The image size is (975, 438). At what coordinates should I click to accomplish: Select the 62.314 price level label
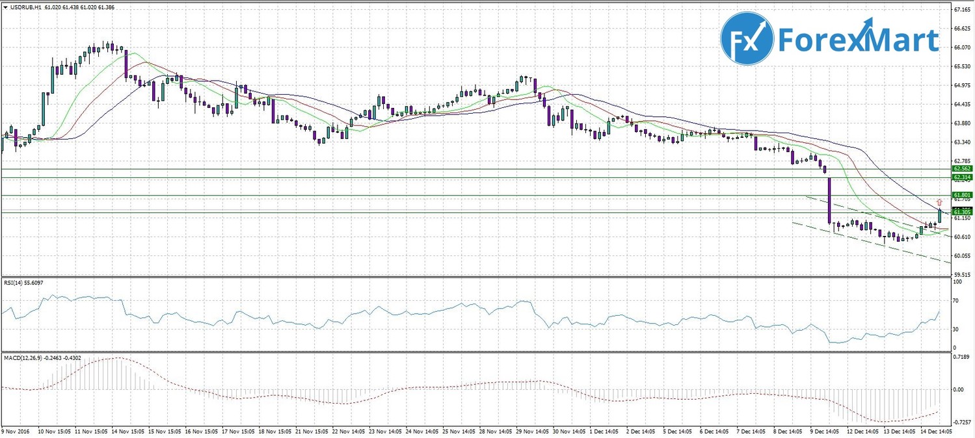pos(962,177)
